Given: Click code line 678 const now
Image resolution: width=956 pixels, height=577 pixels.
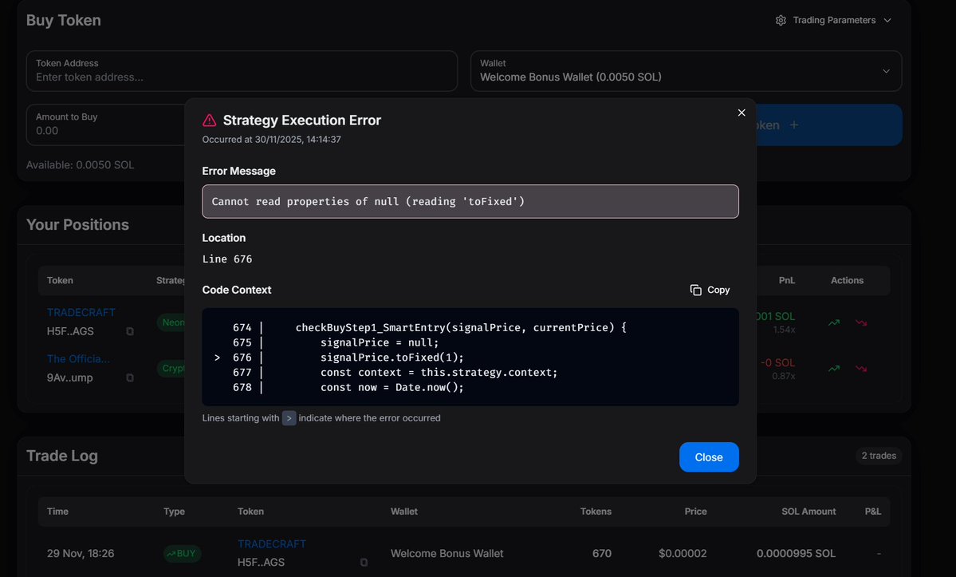Looking at the screenshot, I should [x=392, y=387].
